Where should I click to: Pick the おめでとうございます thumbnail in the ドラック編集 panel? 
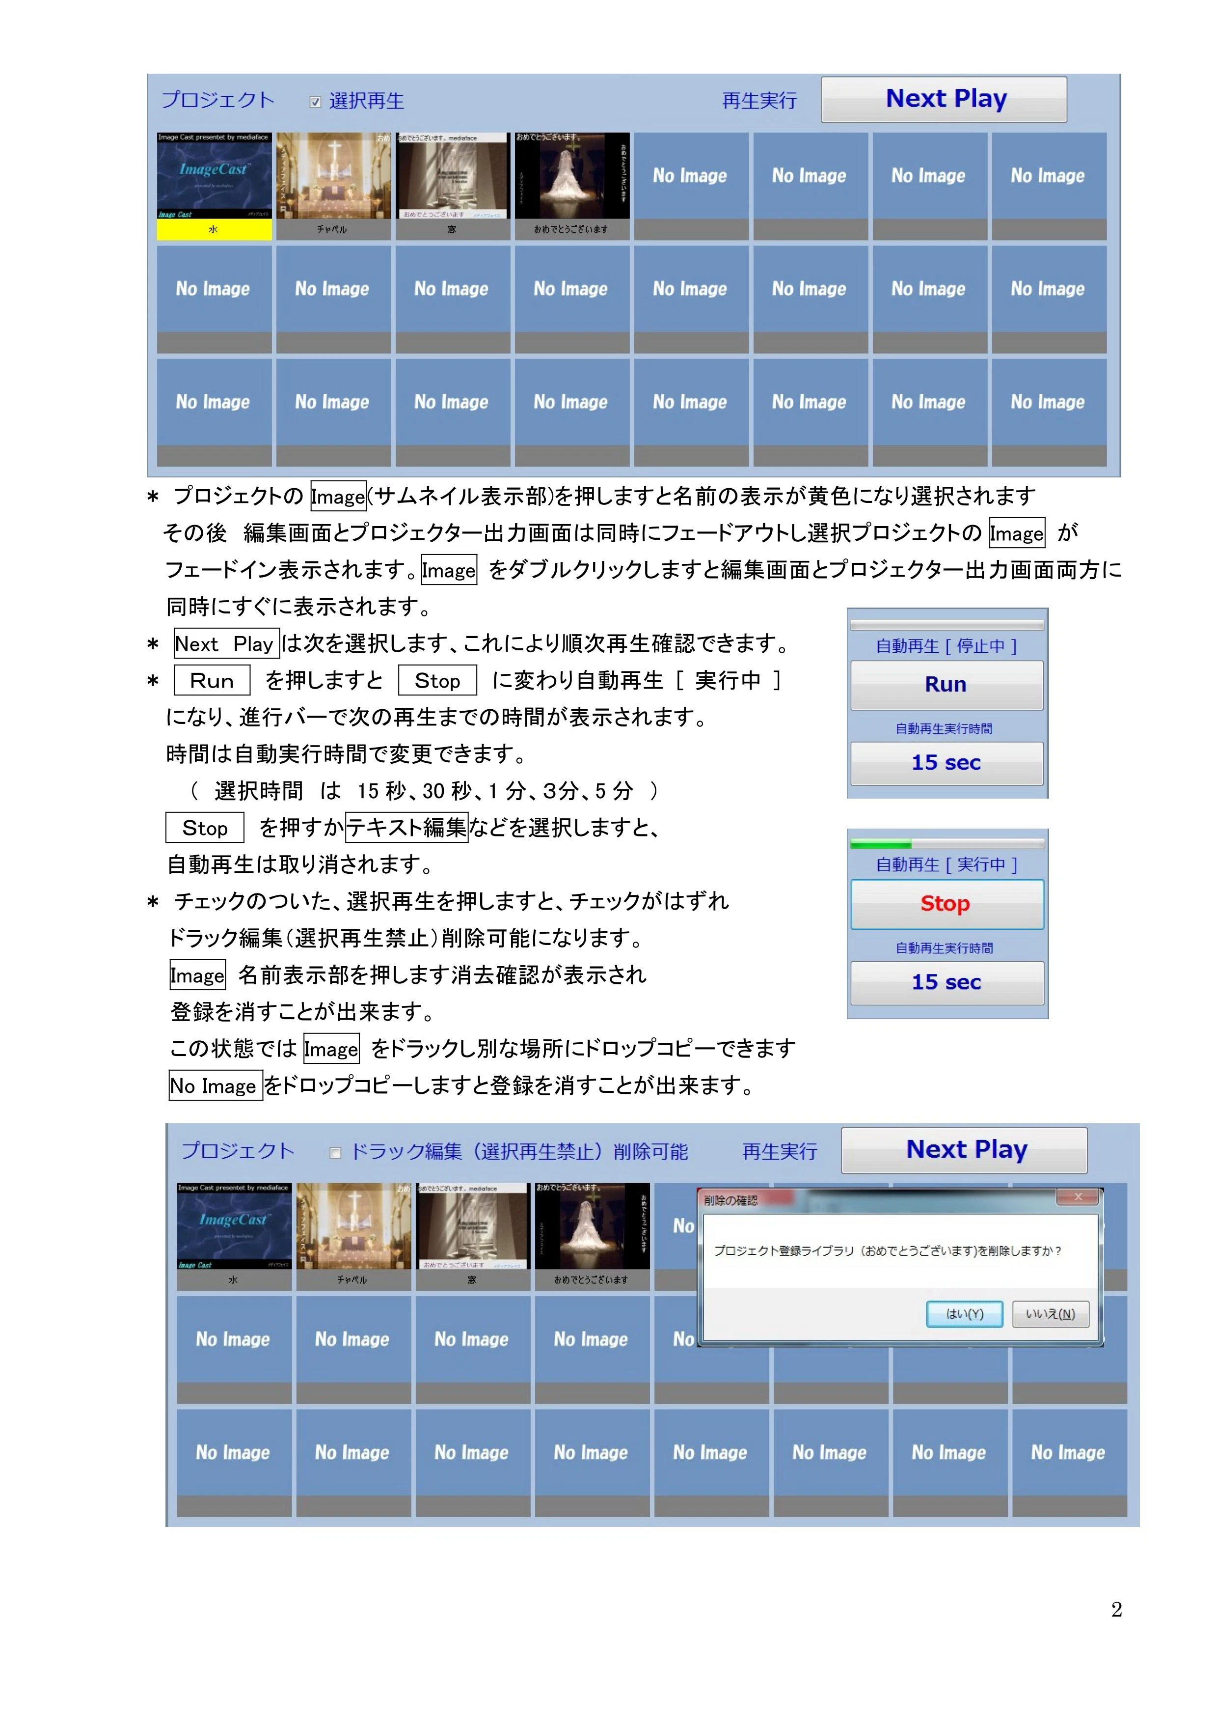[x=592, y=1226]
